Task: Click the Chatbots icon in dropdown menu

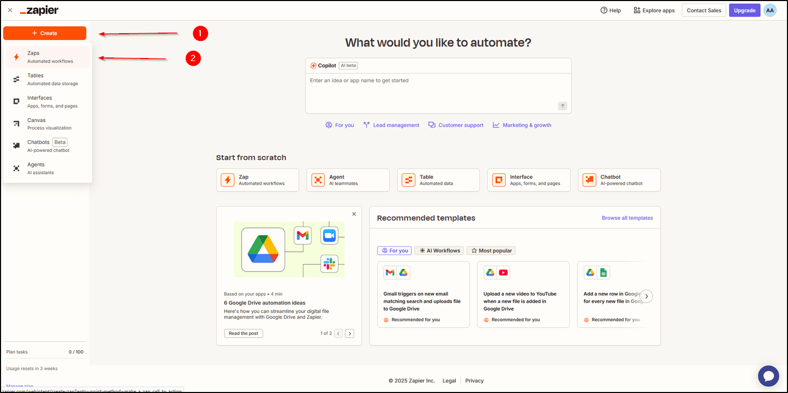Action: tap(17, 146)
